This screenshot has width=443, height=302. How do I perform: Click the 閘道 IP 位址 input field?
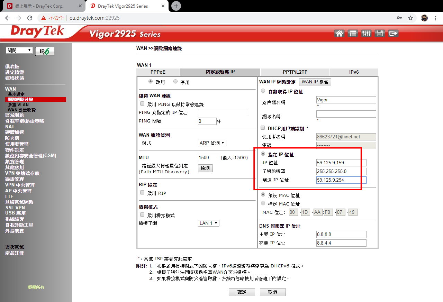click(341, 180)
